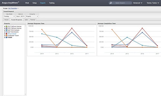Select the Tenant Response tab
Viewport: 161px width, 96px height.
[17, 20]
